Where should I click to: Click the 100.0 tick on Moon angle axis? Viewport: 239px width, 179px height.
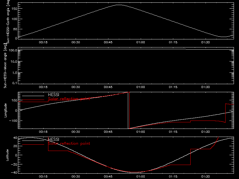13,50
